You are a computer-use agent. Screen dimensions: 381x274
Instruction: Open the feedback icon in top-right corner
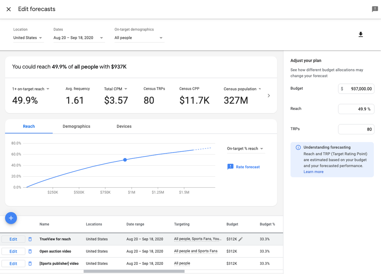[375, 9]
